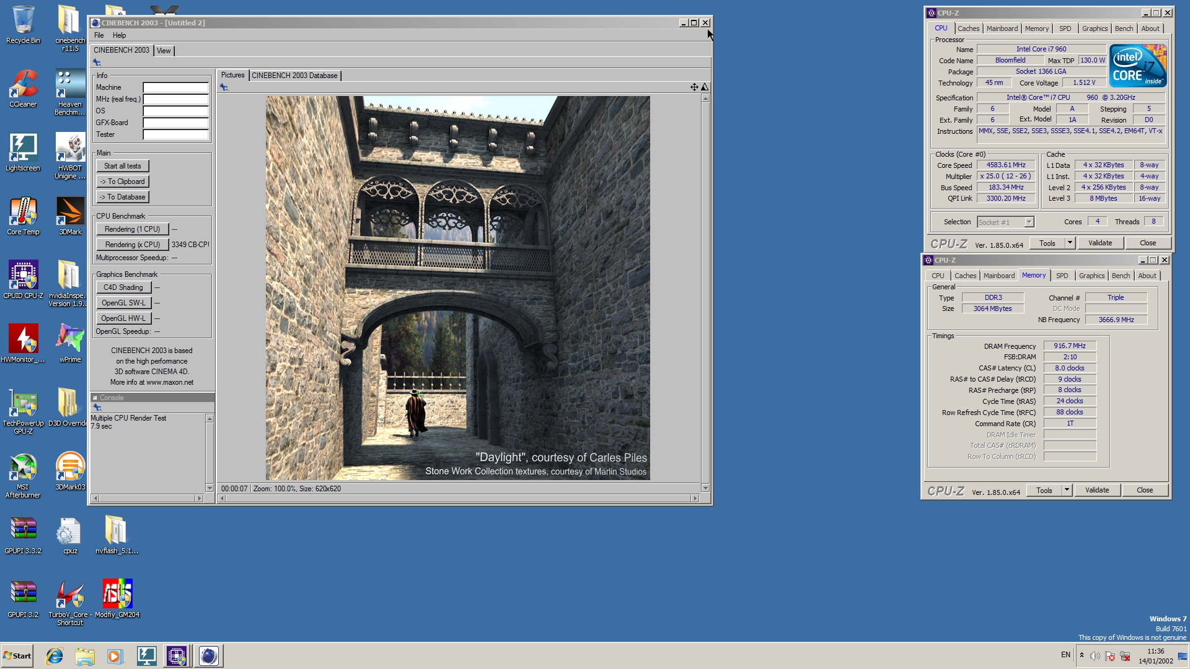Click the volume icon in the system tray

click(x=1095, y=656)
